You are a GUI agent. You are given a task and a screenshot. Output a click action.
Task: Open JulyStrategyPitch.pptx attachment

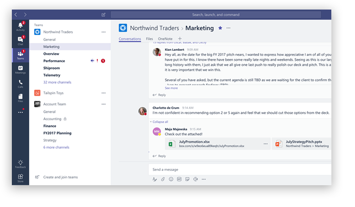click(302, 144)
